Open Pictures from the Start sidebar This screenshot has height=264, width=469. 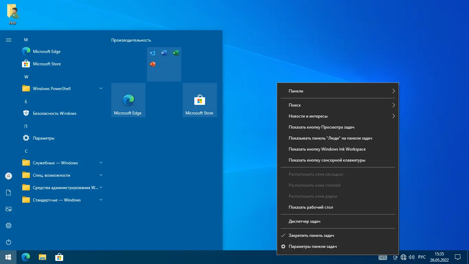(9, 209)
